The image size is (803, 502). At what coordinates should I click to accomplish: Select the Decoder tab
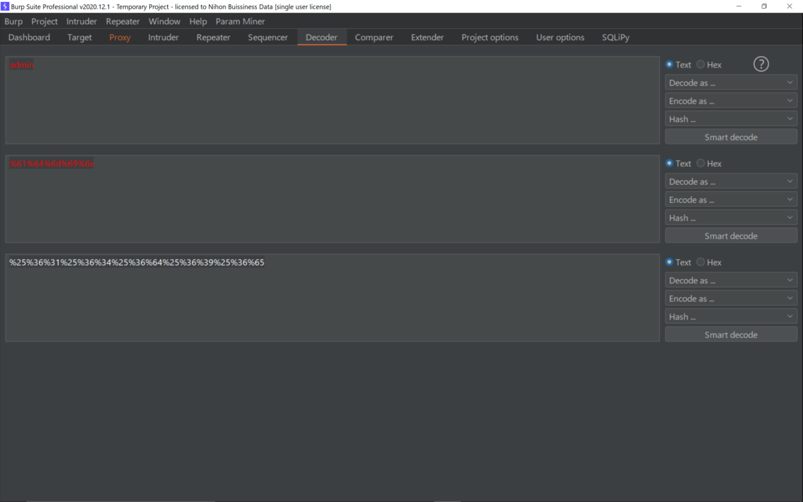coord(322,37)
